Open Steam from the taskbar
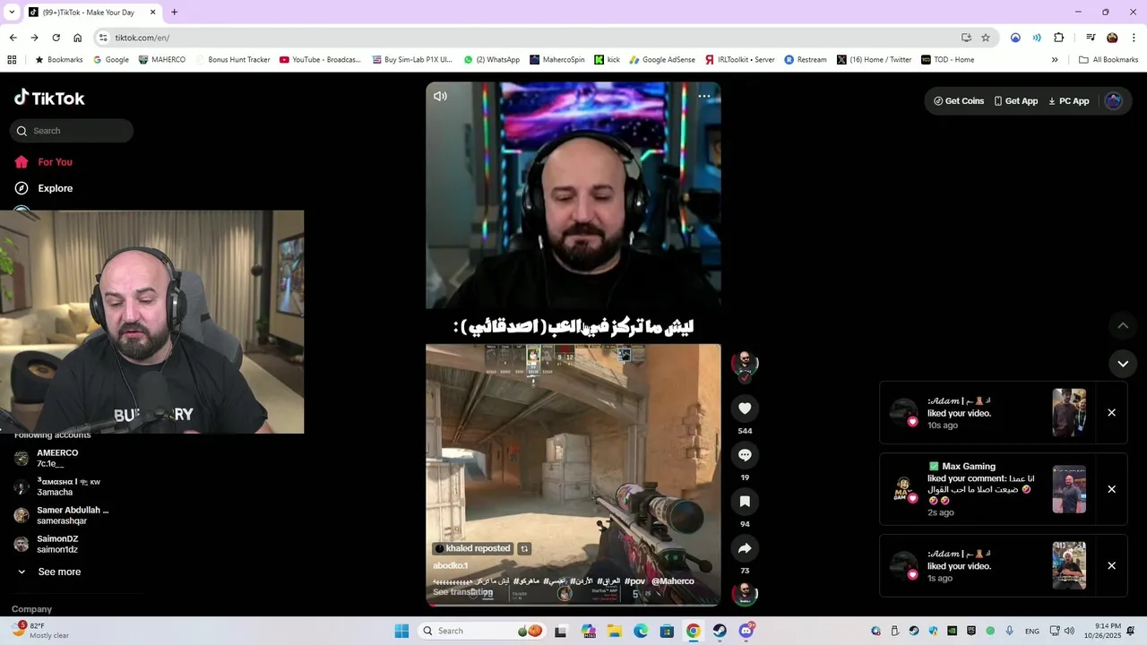 [720, 631]
